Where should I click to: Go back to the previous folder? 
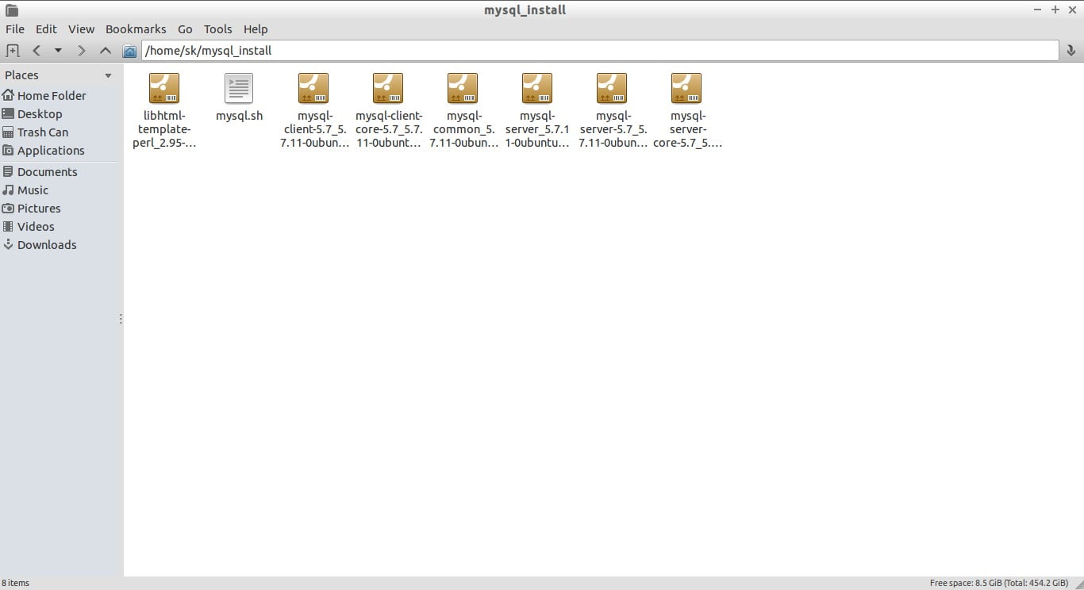click(x=37, y=51)
